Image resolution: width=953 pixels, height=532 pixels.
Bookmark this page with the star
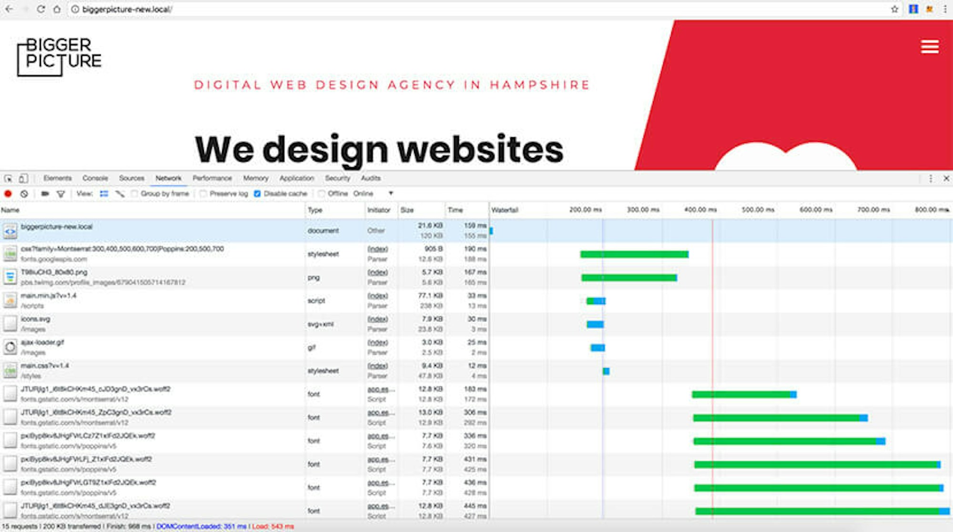pos(894,9)
